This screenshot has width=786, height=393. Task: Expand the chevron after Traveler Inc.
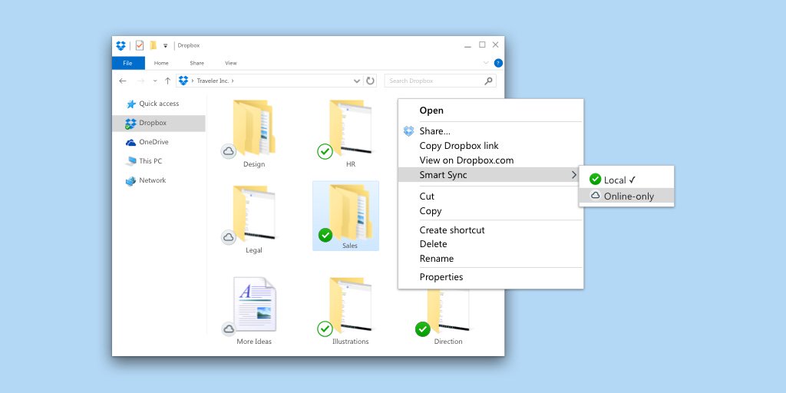pos(233,81)
